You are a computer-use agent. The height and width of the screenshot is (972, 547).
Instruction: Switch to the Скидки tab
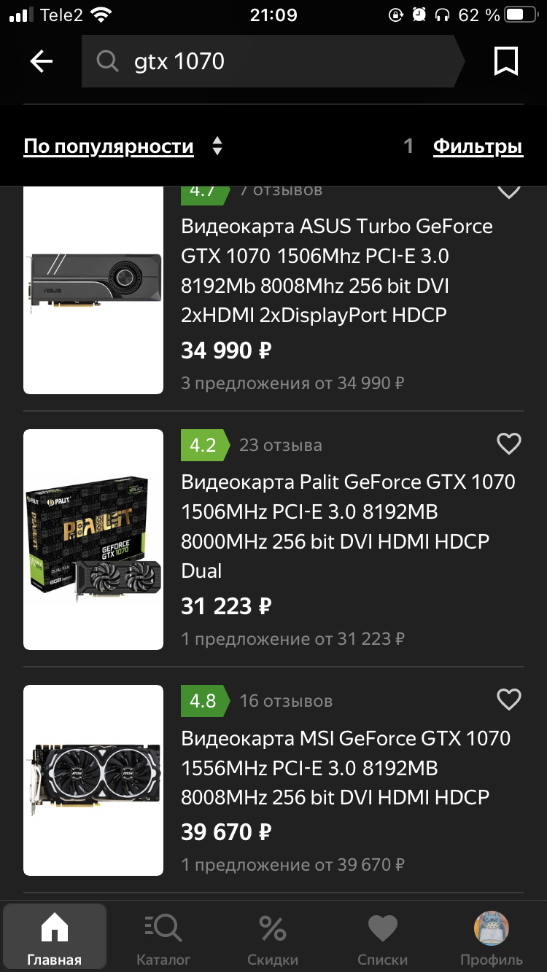click(273, 938)
